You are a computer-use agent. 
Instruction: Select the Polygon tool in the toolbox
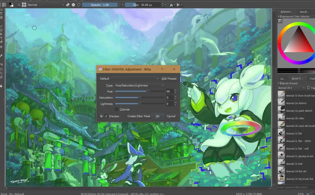coord(1,34)
